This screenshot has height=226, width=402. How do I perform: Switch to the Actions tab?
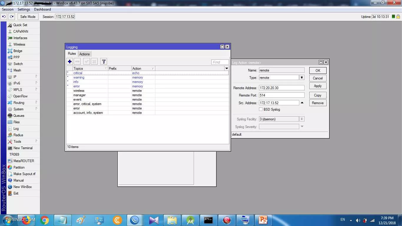(84, 54)
